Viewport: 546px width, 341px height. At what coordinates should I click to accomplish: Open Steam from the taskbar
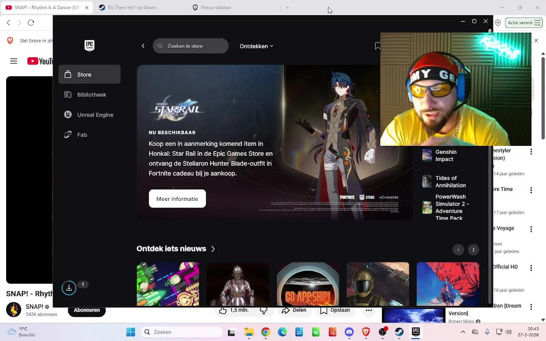click(399, 332)
